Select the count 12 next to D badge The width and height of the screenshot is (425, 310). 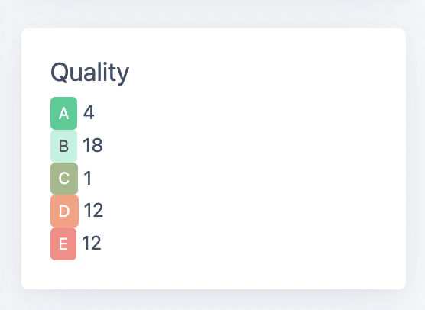tap(93, 210)
